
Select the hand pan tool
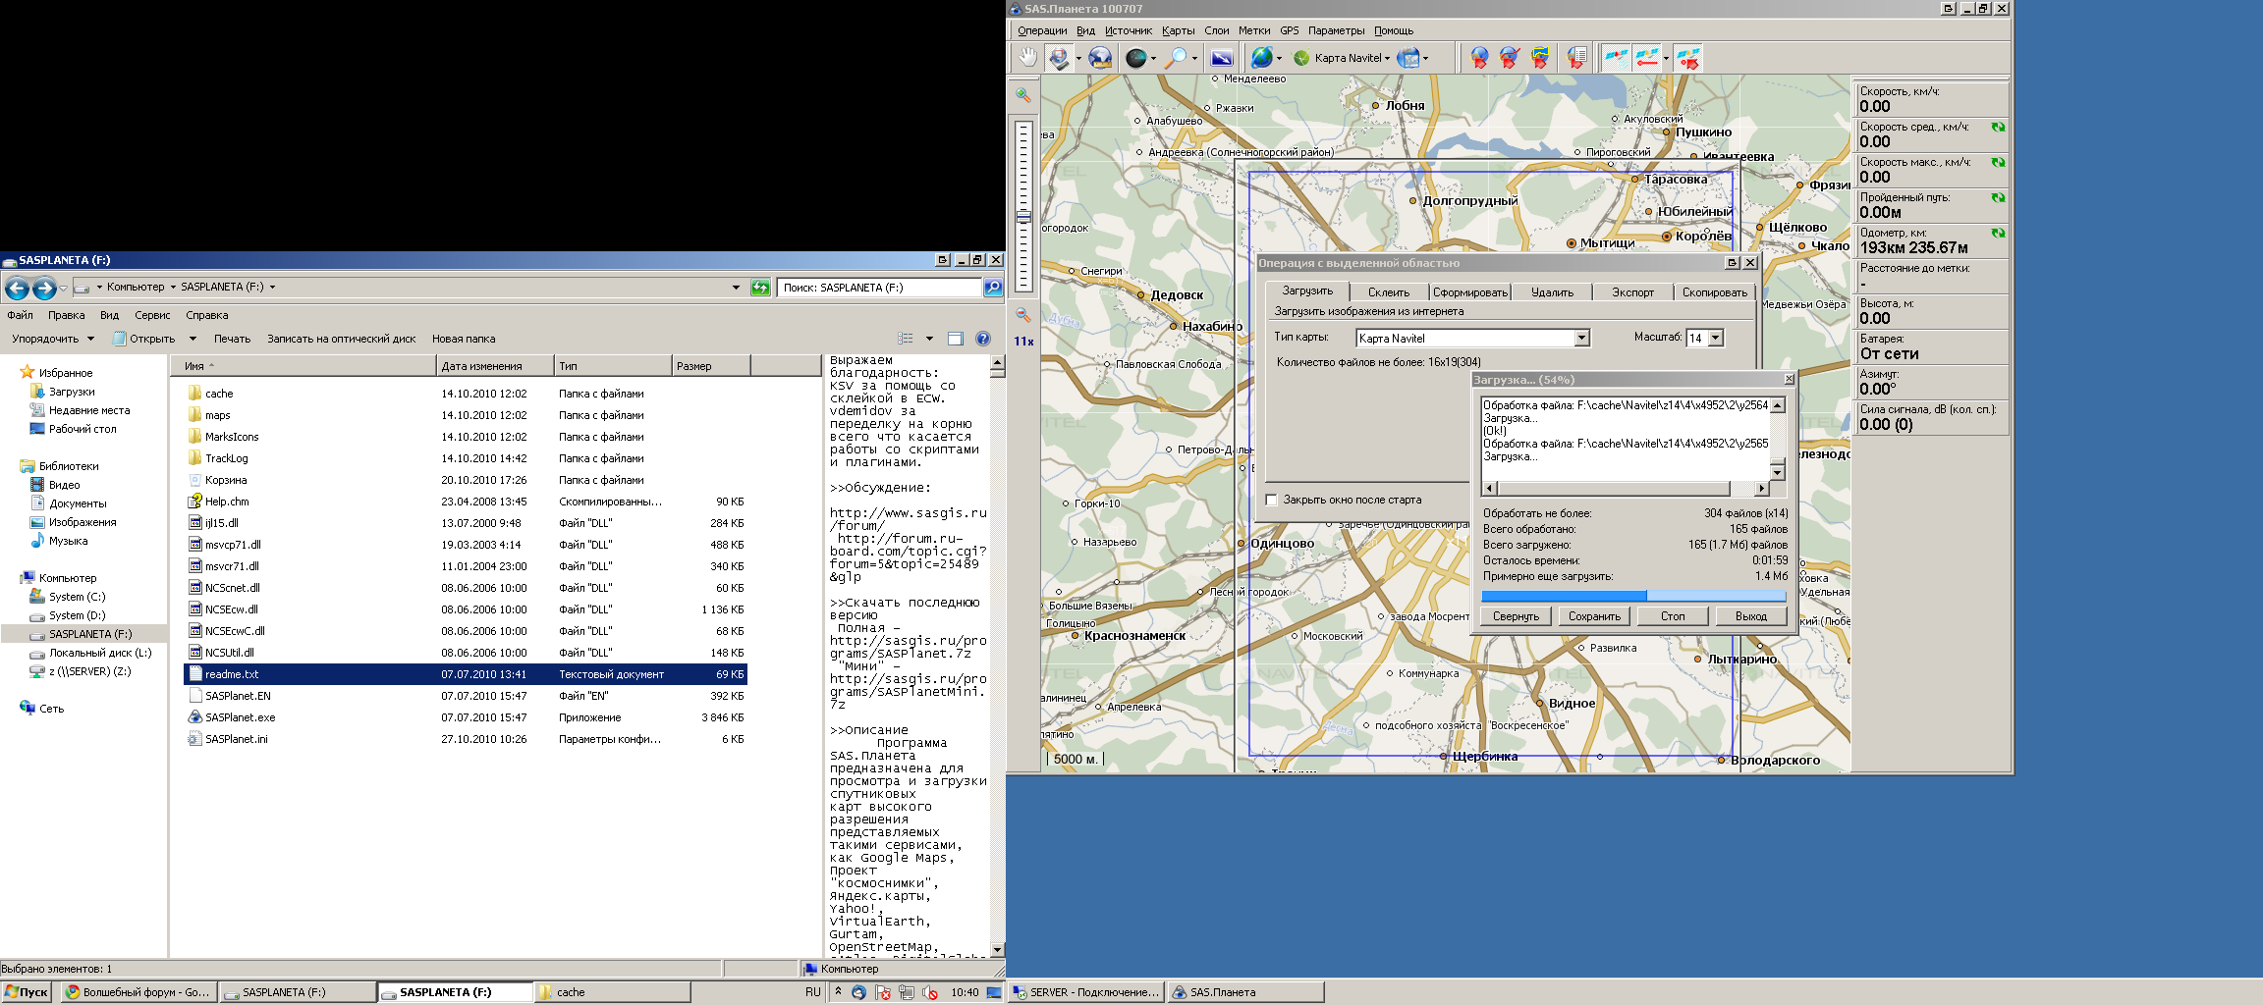click(x=1026, y=58)
